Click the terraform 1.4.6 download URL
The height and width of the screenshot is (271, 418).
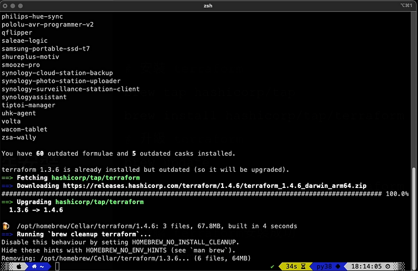[x=215, y=186]
